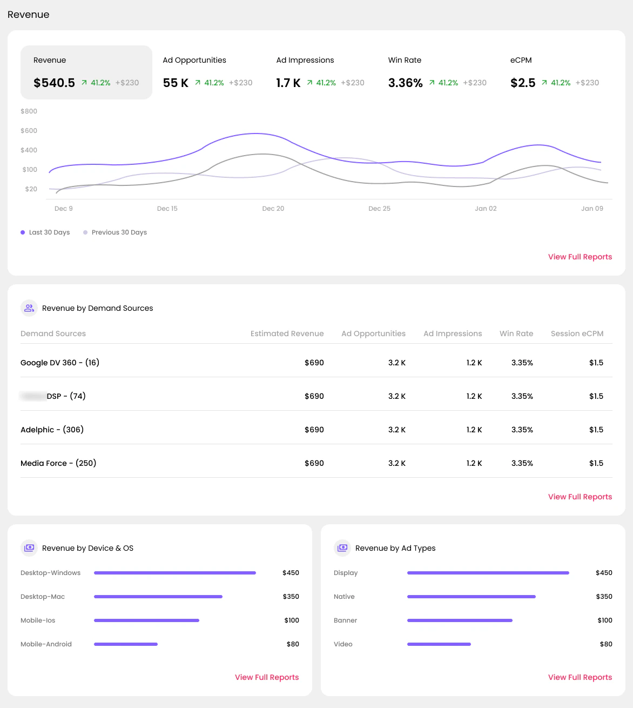The image size is (633, 708).
Task: Click the $450 value for Desktop-Windows
Action: coord(291,573)
